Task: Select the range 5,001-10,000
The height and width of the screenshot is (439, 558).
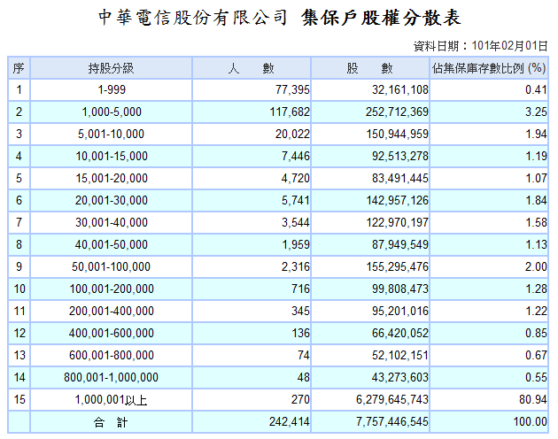Action: point(111,135)
